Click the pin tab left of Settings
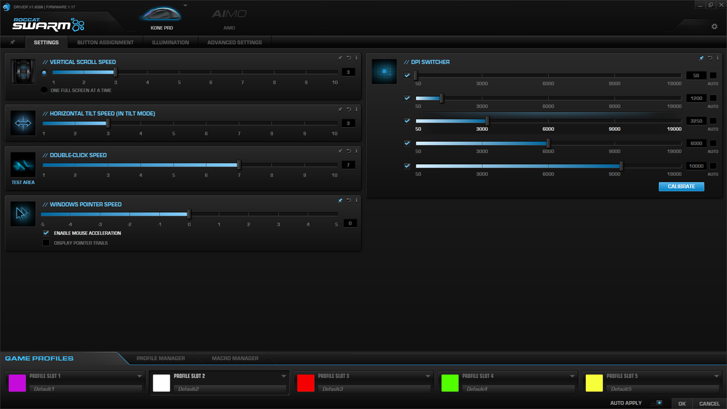 pyautogui.click(x=12, y=42)
